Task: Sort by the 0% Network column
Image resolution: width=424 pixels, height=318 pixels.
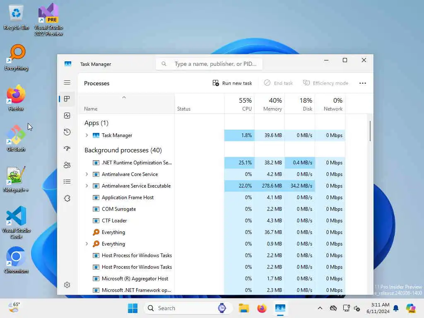Action: (x=330, y=104)
